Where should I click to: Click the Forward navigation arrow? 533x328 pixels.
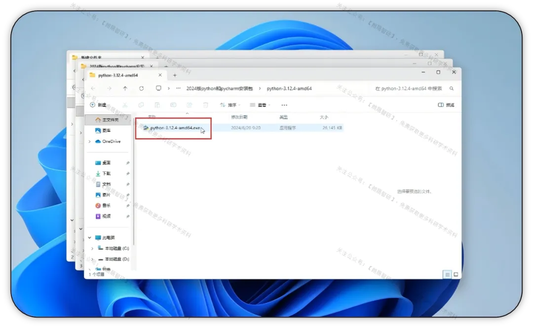pyautogui.click(x=109, y=89)
